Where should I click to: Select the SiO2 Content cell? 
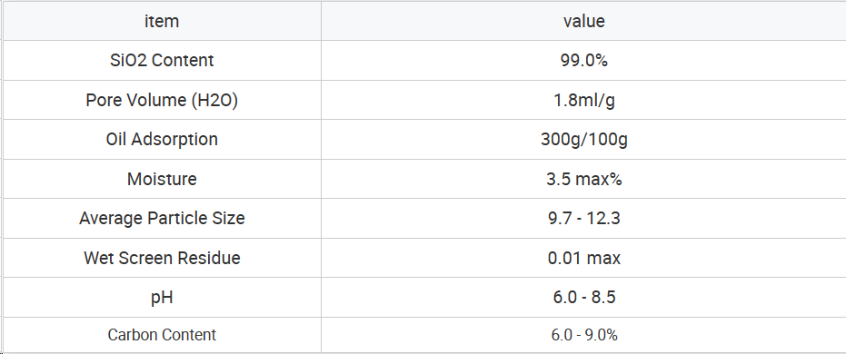[162, 60]
